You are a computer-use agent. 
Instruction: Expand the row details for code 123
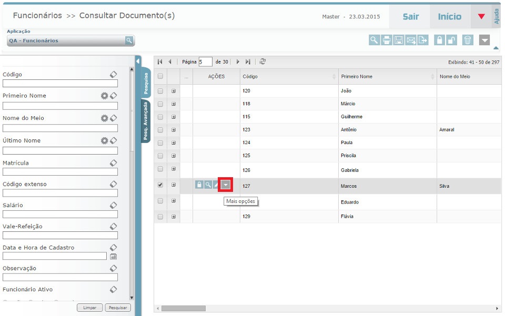174,129
